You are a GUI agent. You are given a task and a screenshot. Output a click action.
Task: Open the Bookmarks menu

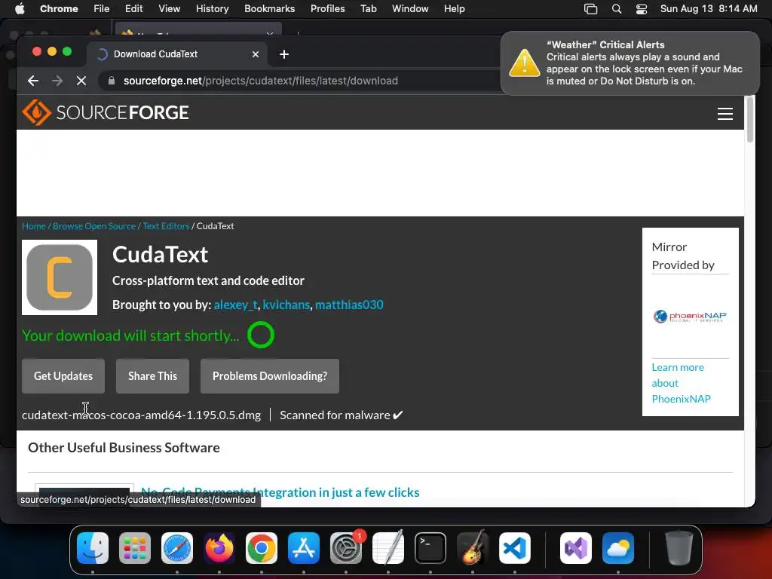point(269,8)
